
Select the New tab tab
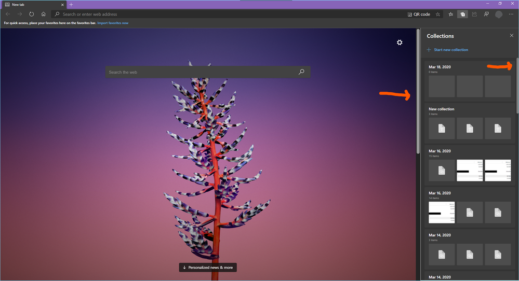point(33,5)
